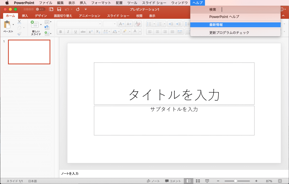Image resolution: width=289 pixels, height=184 pixels.
Task: Select slide 1 thumbnail in panel
Action: [29, 52]
